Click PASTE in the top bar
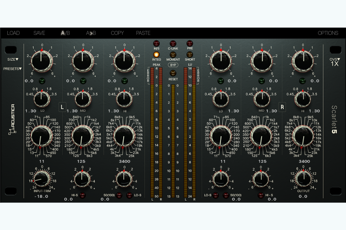The image size is (346, 230). pyautogui.click(x=143, y=33)
